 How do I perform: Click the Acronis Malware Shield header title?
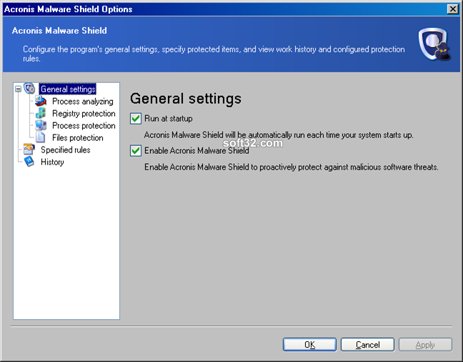[59, 31]
